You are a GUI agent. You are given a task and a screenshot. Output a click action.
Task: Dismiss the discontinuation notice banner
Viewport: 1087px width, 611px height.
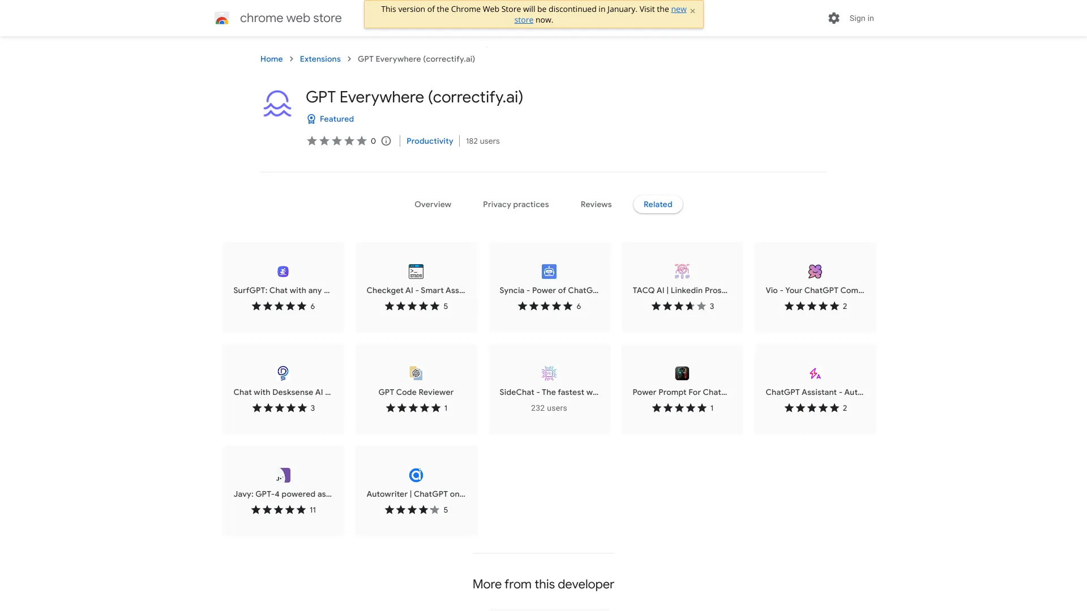(693, 11)
